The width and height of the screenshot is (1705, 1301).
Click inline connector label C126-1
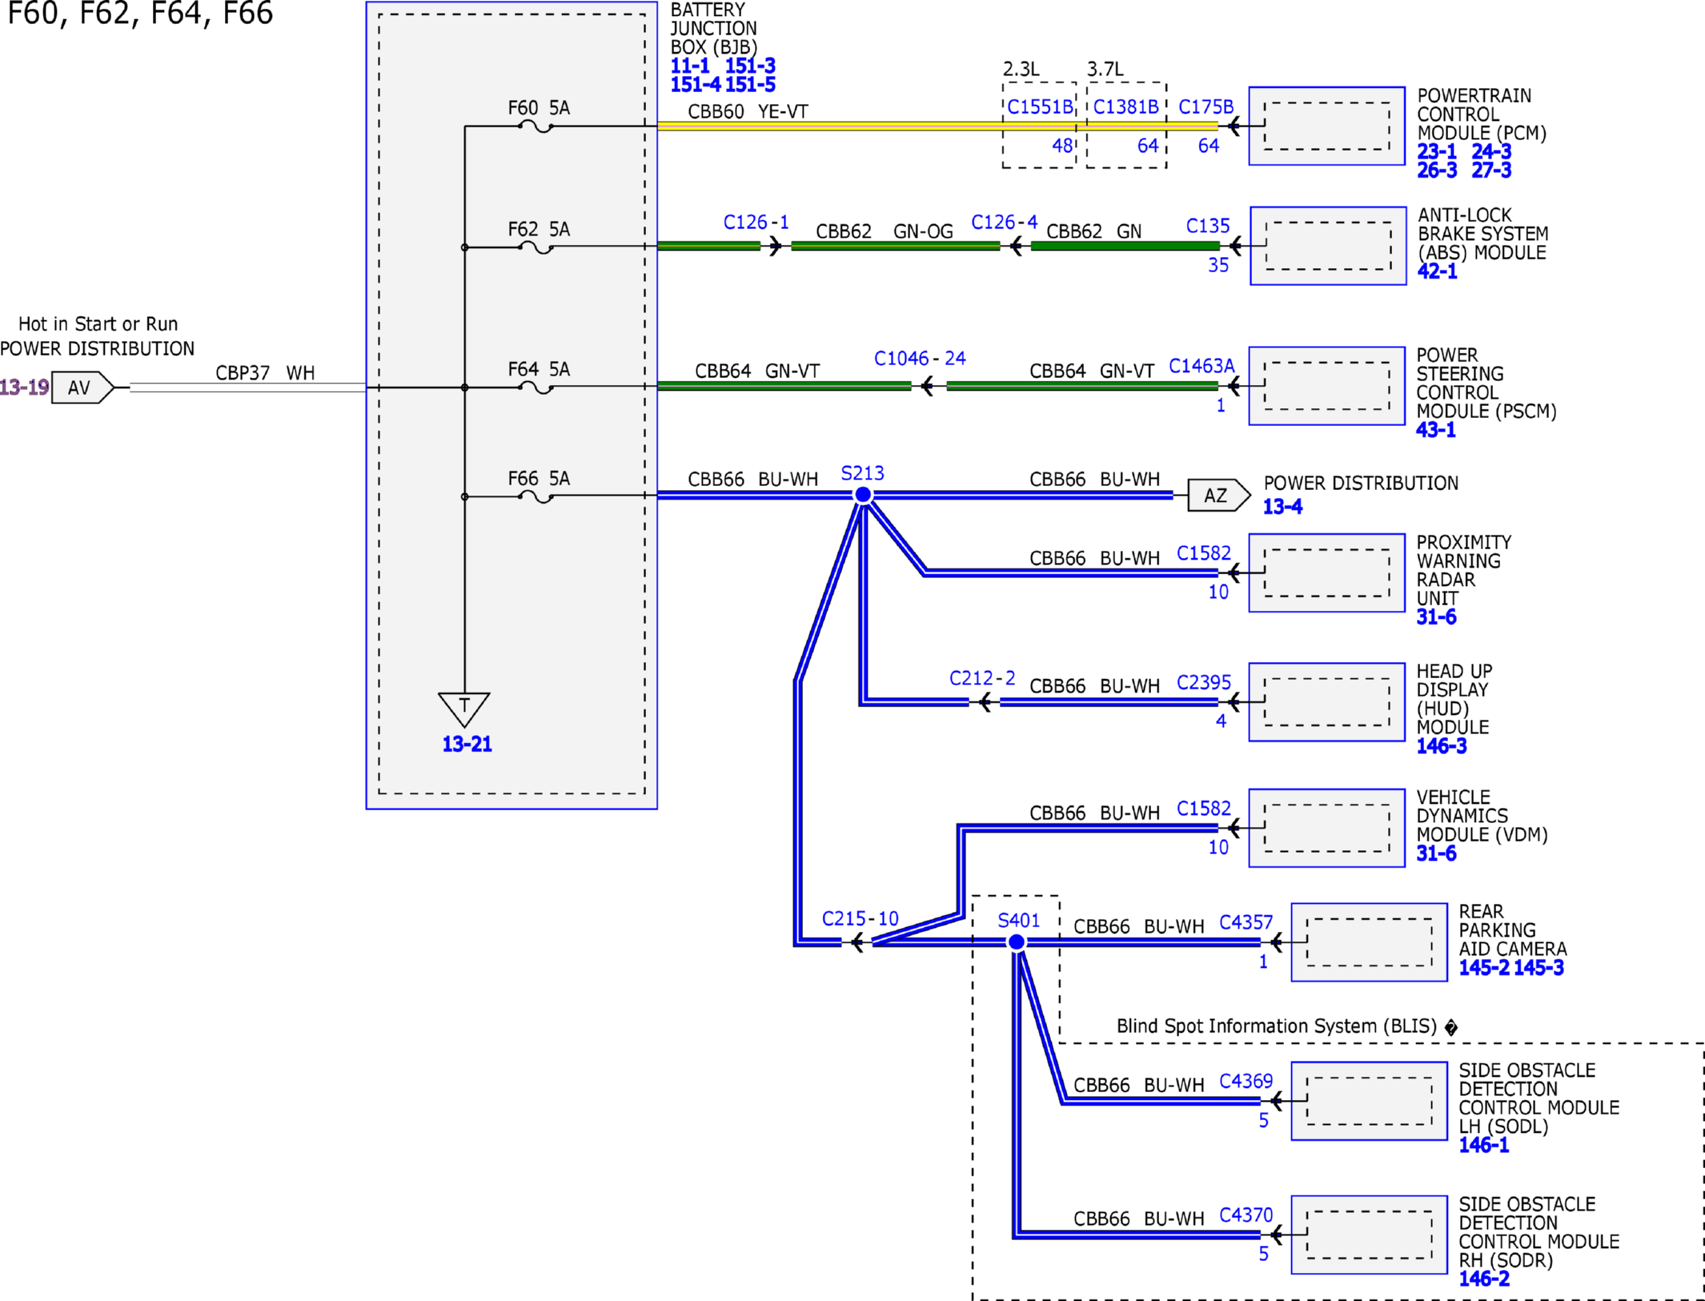tap(756, 222)
